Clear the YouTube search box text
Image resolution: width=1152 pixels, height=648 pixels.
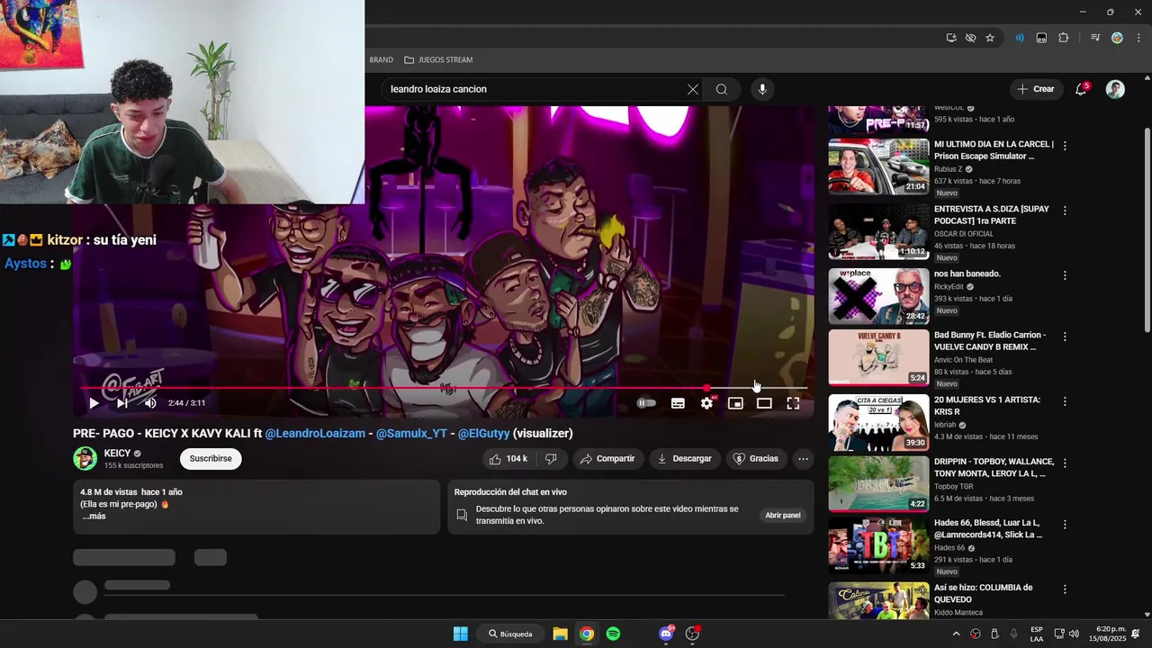pos(692,89)
